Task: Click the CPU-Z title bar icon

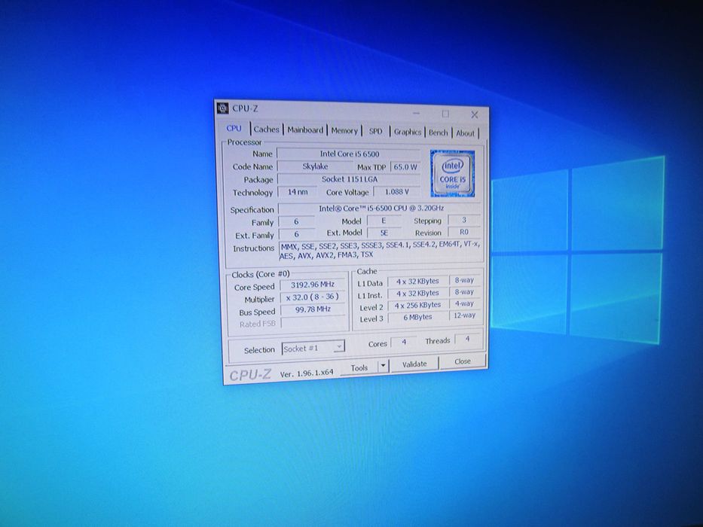Action: (x=222, y=108)
